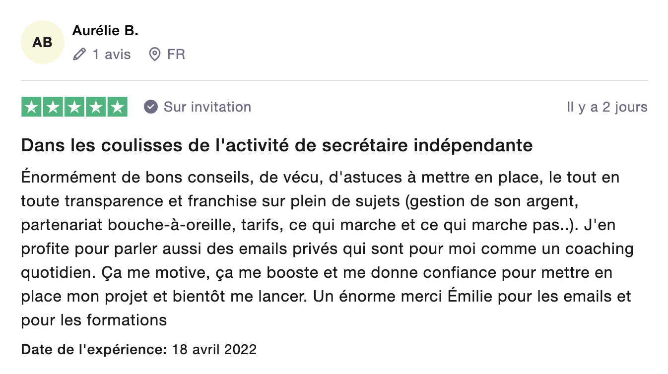This screenshot has height=374, width=668.
Task: Select the "1 avis" review count text
Action: 112,54
